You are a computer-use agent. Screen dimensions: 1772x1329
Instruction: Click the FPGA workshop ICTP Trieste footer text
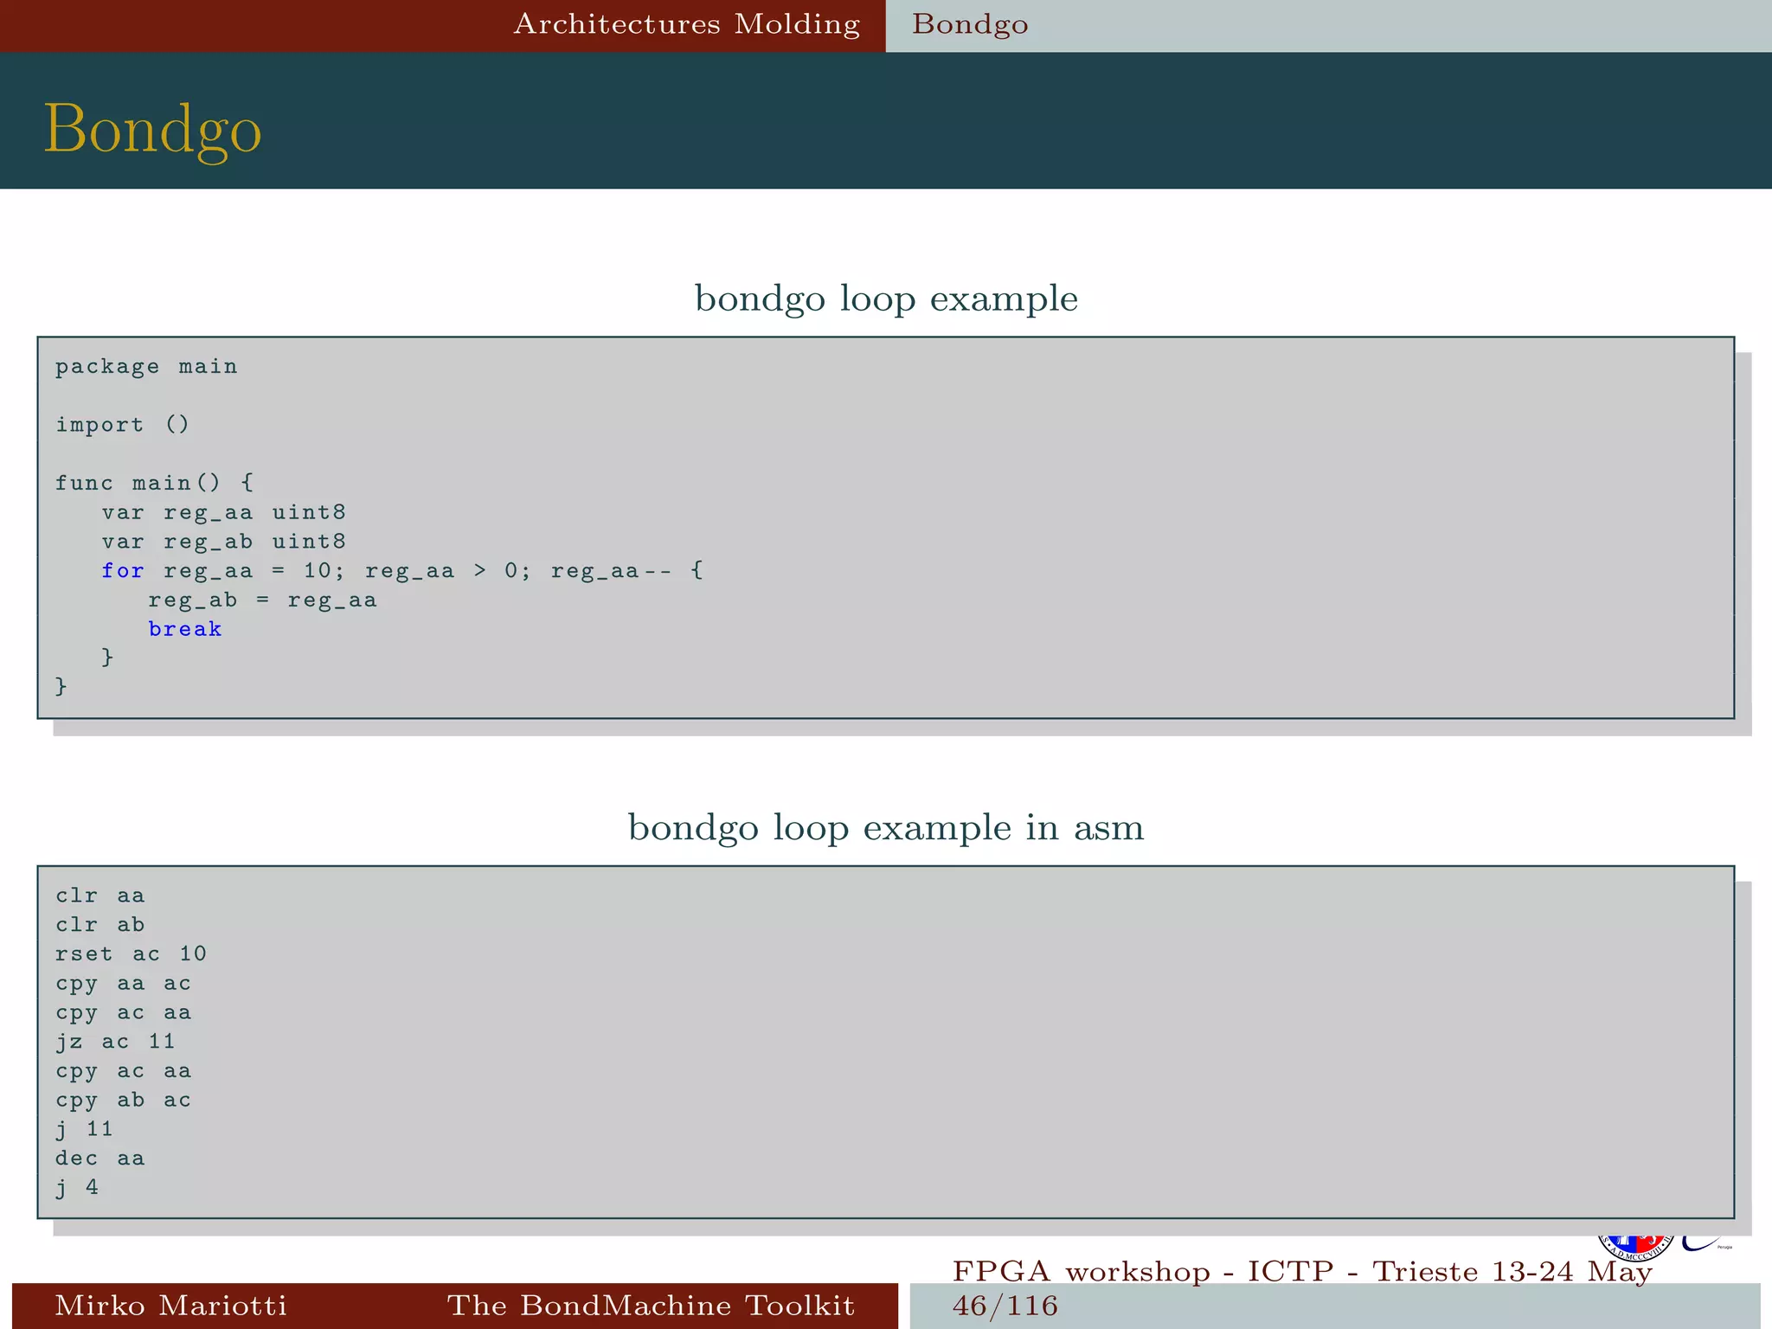coord(1302,1272)
